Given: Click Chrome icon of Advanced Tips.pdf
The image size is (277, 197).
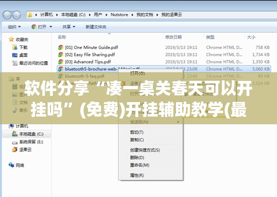Looking at the screenshot, I should 61,62.
